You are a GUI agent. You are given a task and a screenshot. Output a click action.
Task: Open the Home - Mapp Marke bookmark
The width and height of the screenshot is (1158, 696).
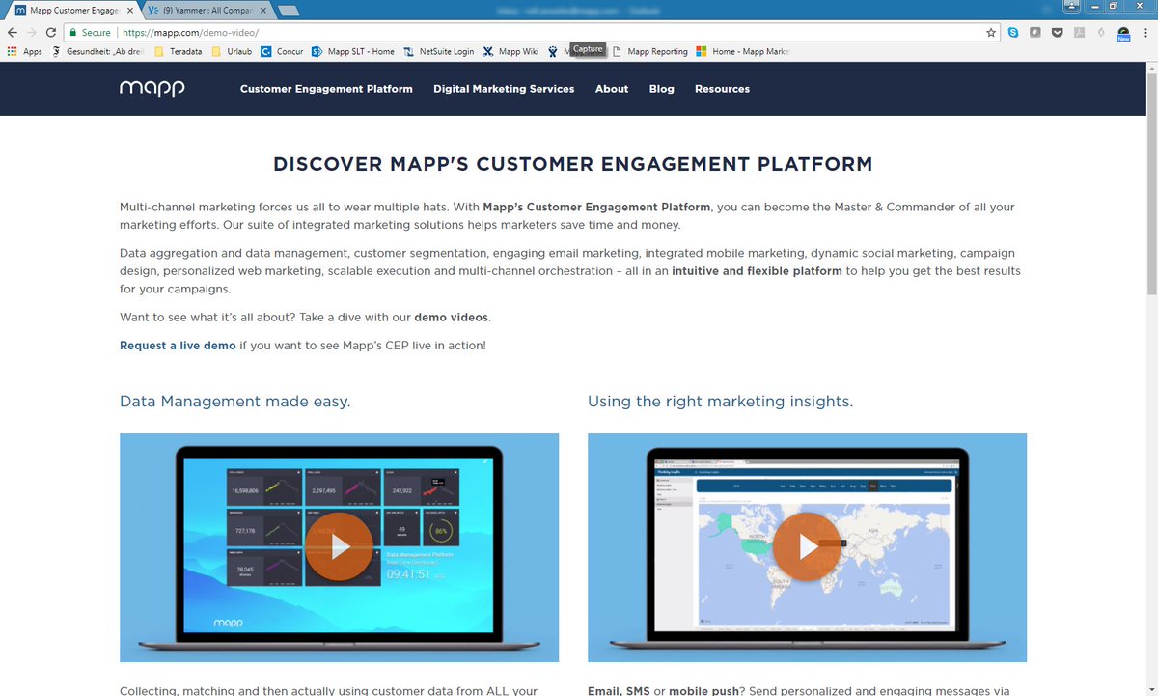(743, 51)
